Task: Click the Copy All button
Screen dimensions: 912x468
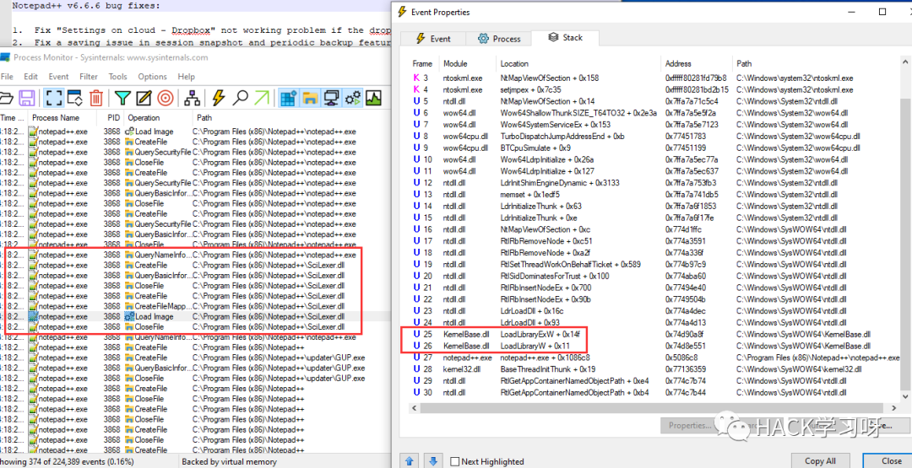Action: (x=820, y=460)
